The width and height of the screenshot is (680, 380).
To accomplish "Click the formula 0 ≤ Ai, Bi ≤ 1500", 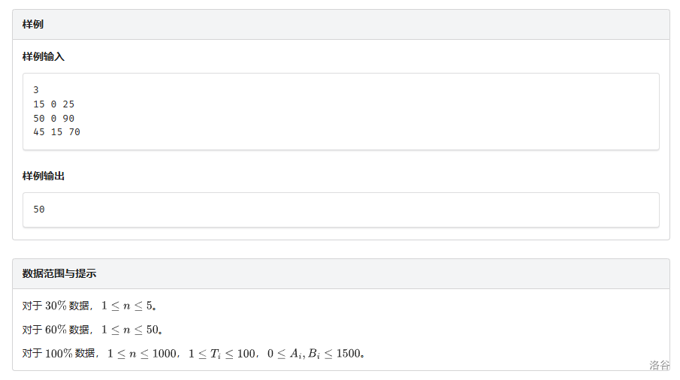I will click(x=314, y=354).
